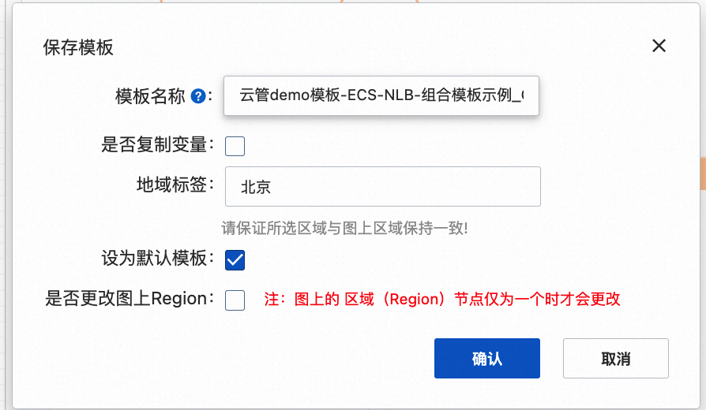Click the help icon beside 模板名称
706x410 pixels.
click(198, 95)
